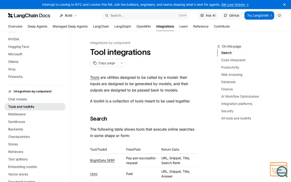Open the Managed Deep Agents tab
Screen dimensions: 291x182
pyautogui.click(x=70, y=26)
